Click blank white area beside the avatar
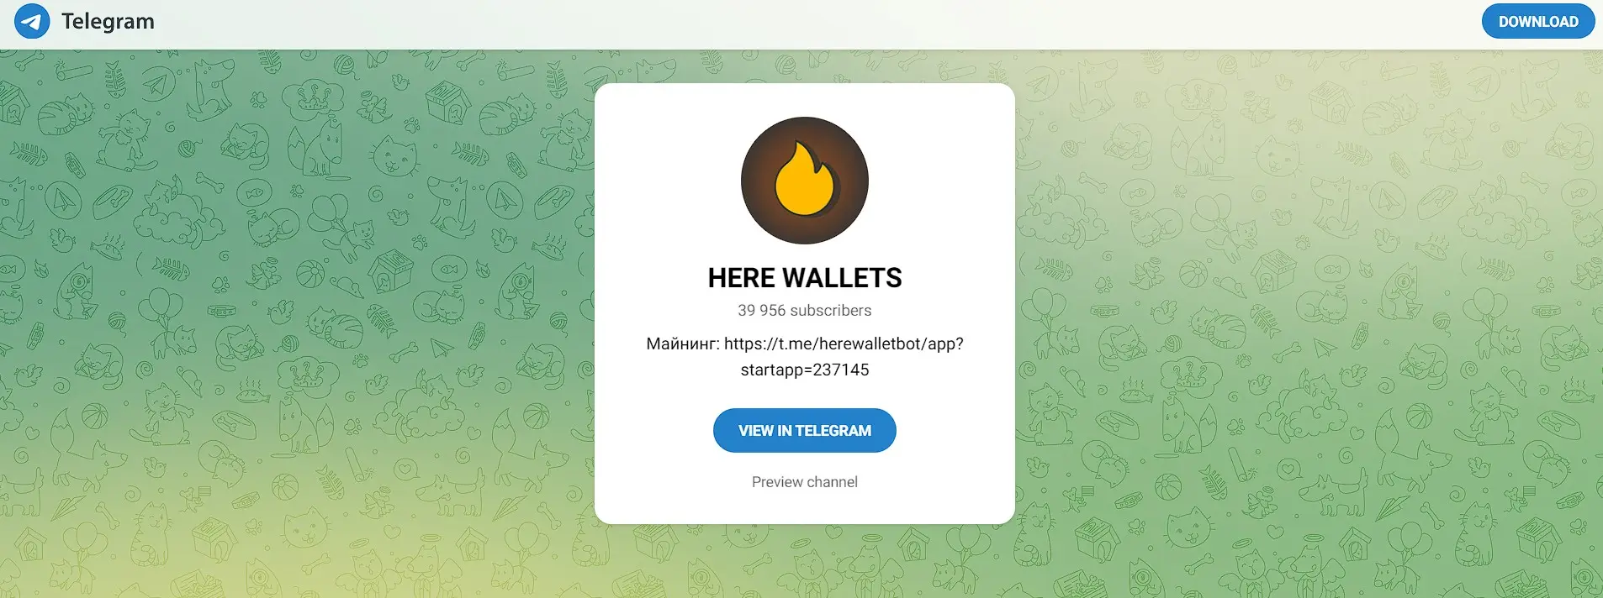The width and height of the screenshot is (1603, 598). click(664, 181)
